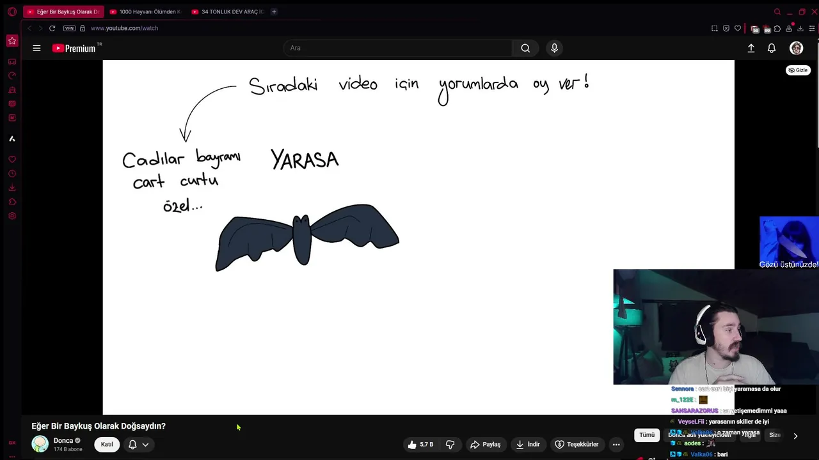
Task: Dislike the video with thumbs down
Action: 450,444
